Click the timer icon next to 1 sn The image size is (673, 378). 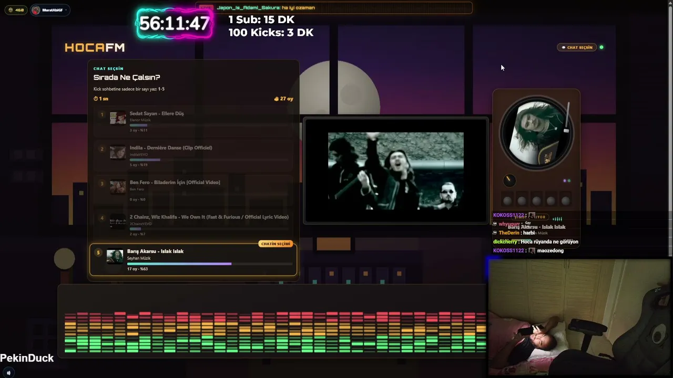tap(96, 99)
